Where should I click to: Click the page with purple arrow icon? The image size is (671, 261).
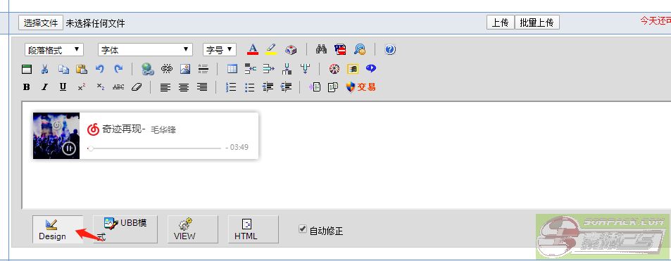click(x=315, y=87)
